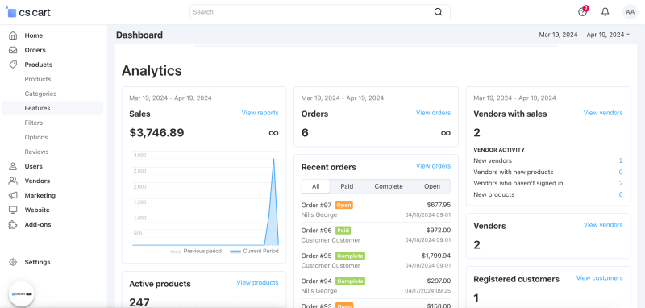
Task: Click infinity icon in Sales card
Action: coord(273,133)
